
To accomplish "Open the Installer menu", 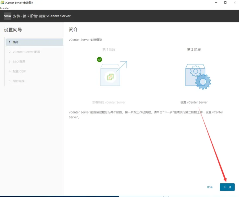I will [5, 8].
